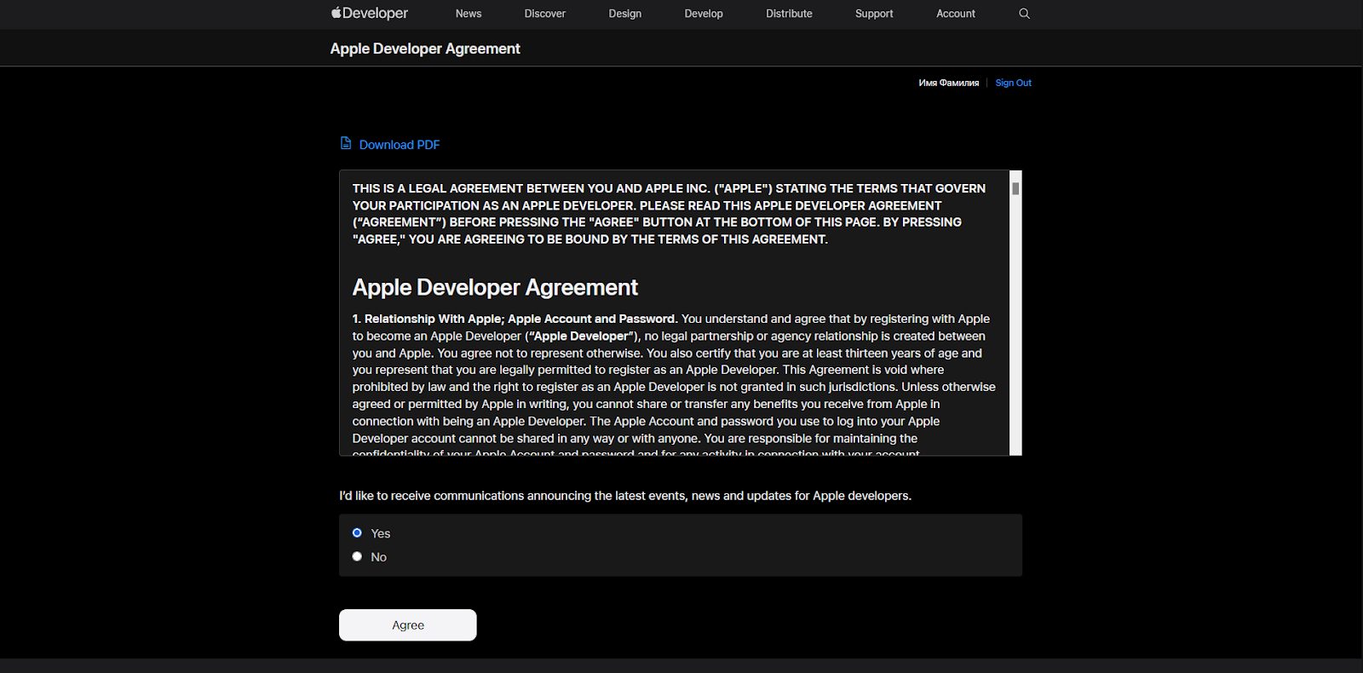Visit the Support page

click(x=874, y=14)
